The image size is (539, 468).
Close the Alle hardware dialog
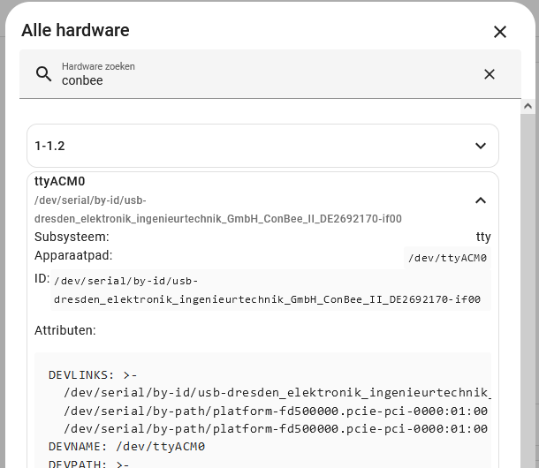tap(500, 32)
